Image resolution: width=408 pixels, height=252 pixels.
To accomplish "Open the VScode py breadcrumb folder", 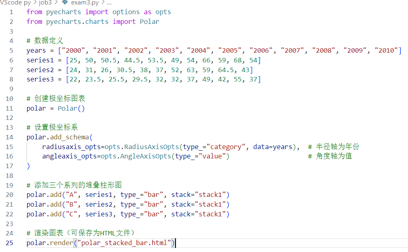I will pyautogui.click(x=15, y=2).
